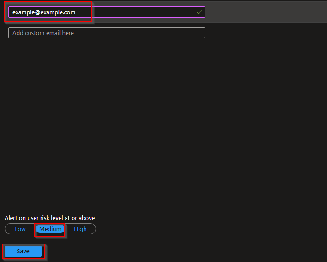
Task: Click the empty area below the custom email box
Action: click(162, 120)
